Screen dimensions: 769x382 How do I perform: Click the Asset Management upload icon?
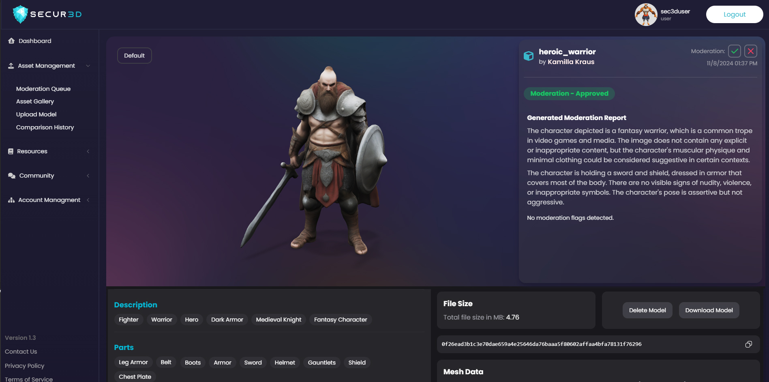[x=11, y=66]
